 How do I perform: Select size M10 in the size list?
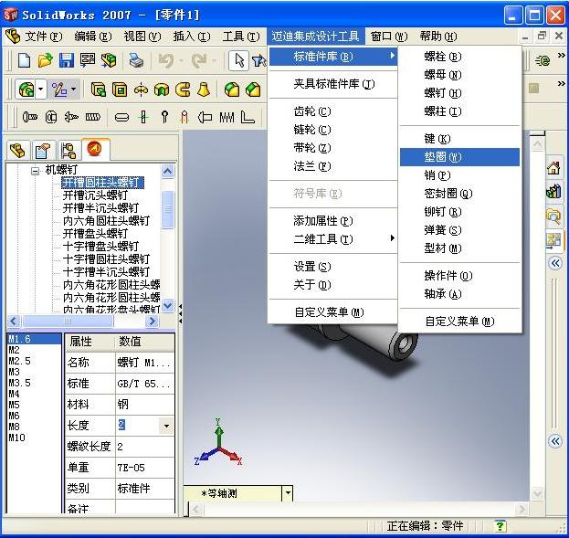click(17, 438)
